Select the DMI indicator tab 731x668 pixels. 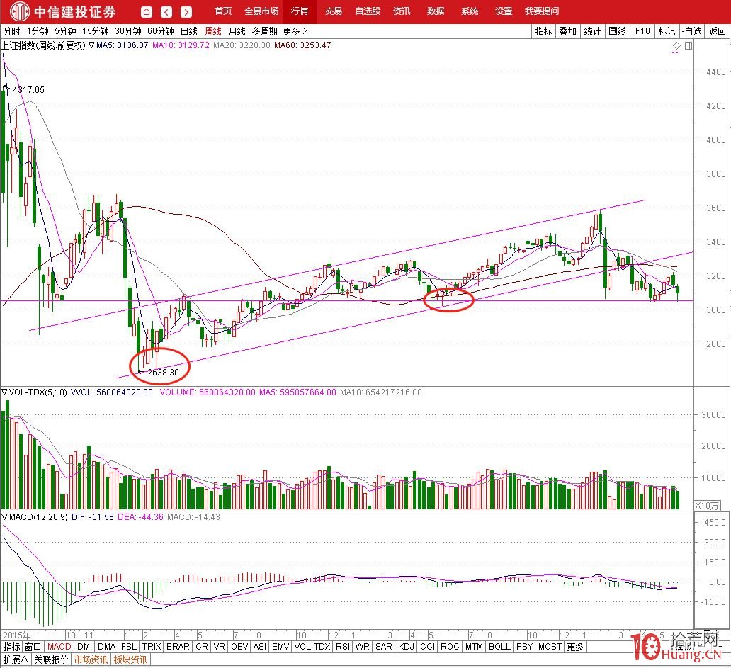pos(84,647)
